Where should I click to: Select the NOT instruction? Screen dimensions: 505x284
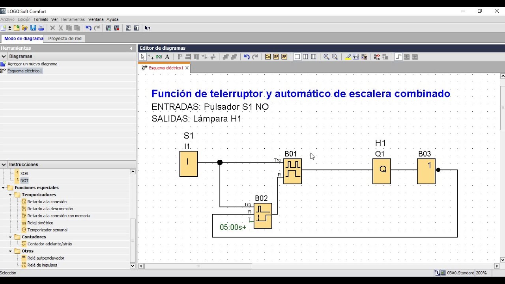point(24,181)
